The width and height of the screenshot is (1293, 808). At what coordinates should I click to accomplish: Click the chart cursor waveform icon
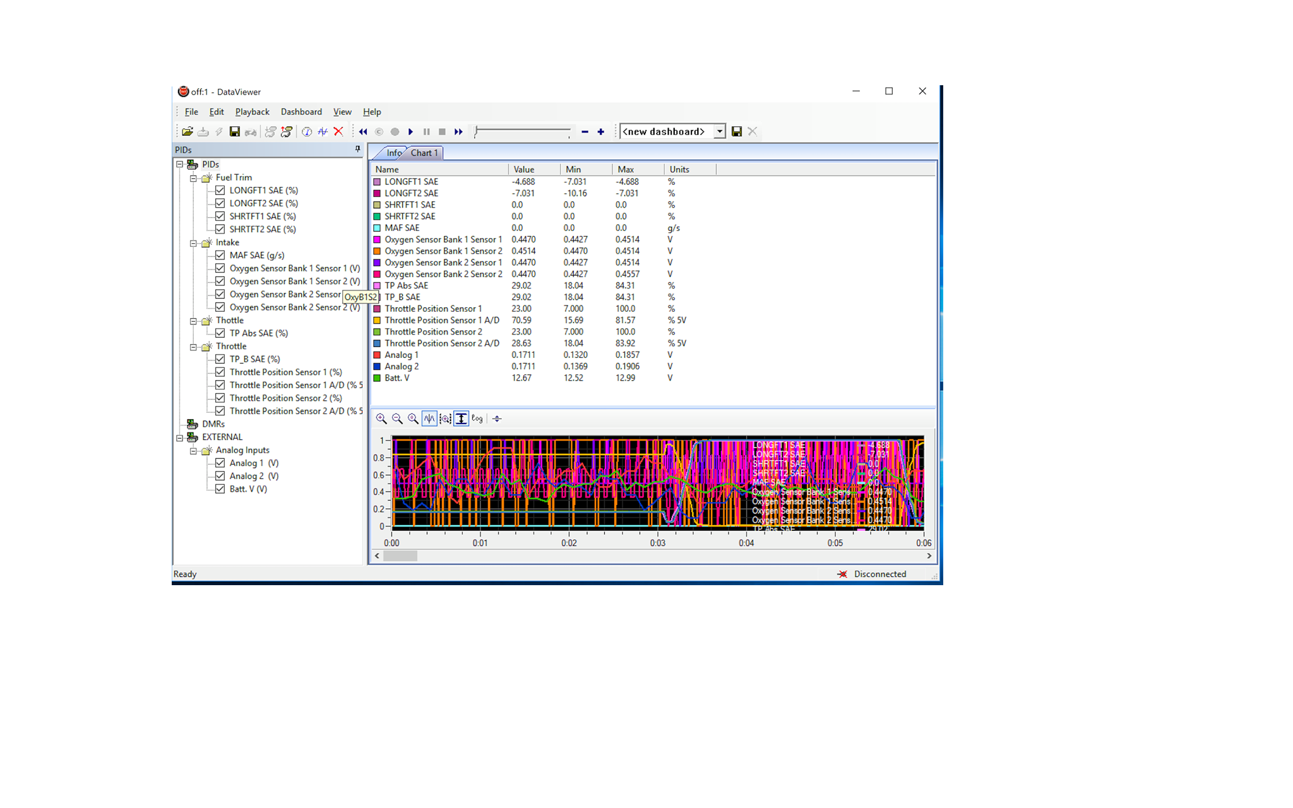click(x=429, y=419)
